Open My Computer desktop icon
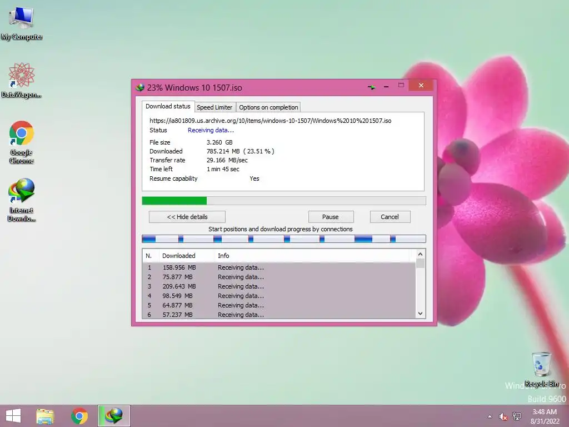The width and height of the screenshot is (569, 427). coord(22,23)
